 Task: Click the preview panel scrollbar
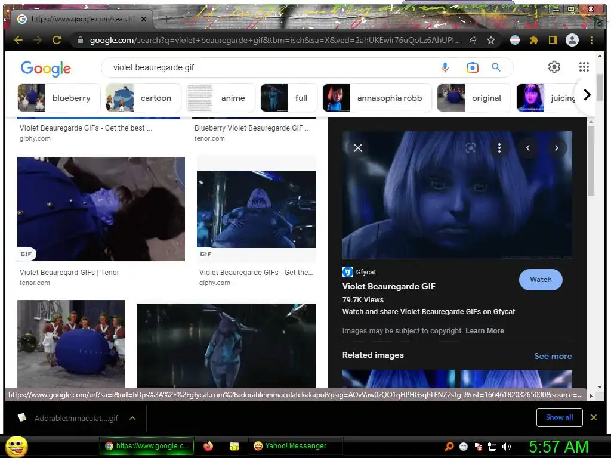(591, 161)
